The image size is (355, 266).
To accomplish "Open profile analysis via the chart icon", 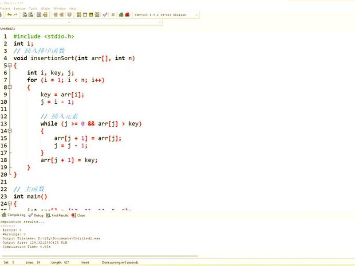I will (x=121, y=15).
